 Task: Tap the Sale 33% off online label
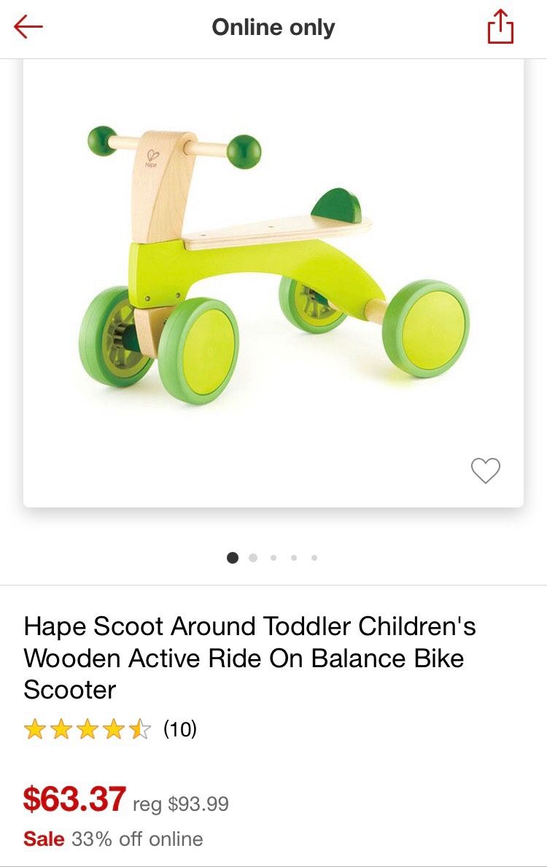coord(113,839)
